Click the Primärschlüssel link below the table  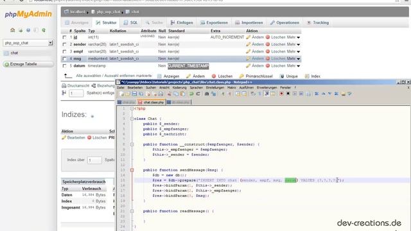pyautogui.click(x=259, y=76)
